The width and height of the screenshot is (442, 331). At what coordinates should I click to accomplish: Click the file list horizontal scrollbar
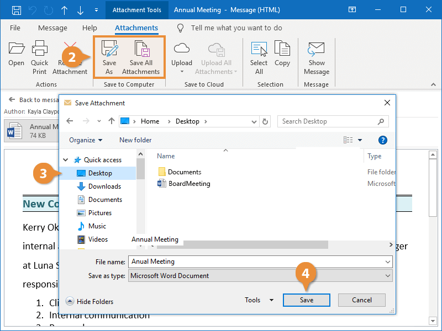(x=243, y=244)
